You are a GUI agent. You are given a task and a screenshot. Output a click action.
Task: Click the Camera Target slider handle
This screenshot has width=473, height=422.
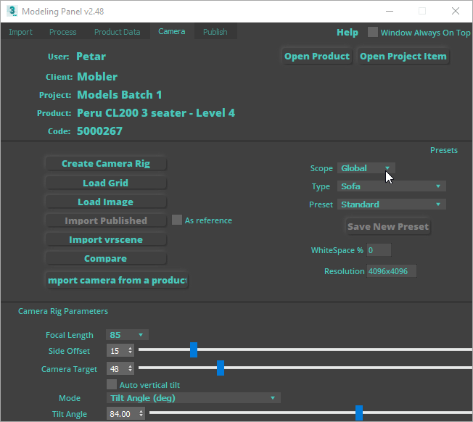coord(221,368)
